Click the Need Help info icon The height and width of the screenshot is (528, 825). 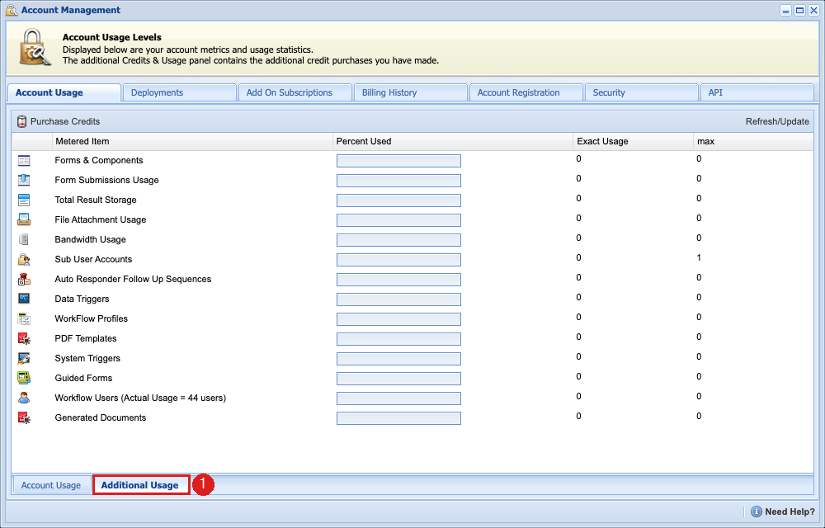pyautogui.click(x=756, y=511)
